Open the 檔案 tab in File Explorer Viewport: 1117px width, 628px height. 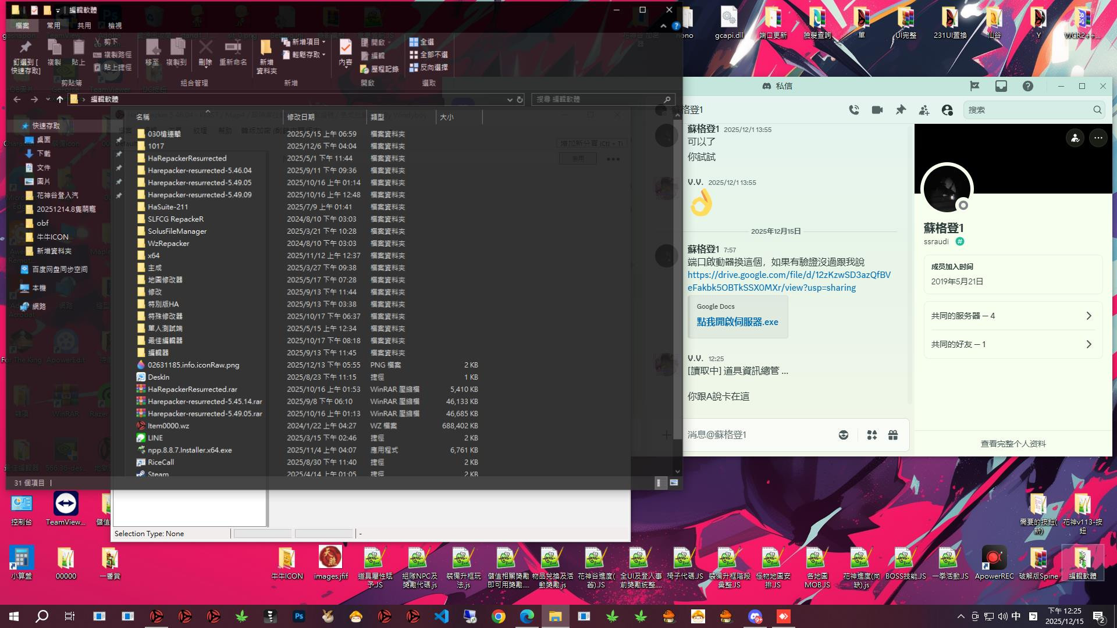click(x=22, y=26)
